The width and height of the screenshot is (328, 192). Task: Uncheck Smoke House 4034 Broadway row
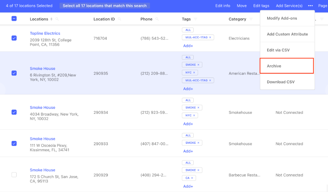pyautogui.click(x=14, y=112)
